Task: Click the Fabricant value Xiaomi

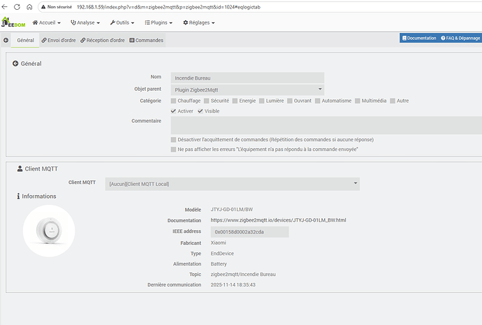Action: 218,243
